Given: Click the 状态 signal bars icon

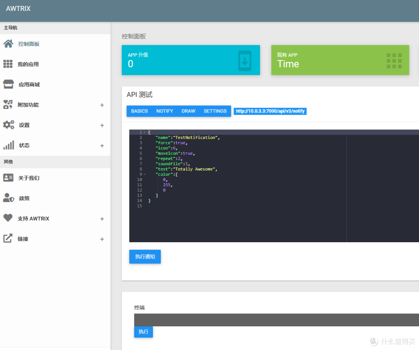Looking at the screenshot, I should [8, 145].
